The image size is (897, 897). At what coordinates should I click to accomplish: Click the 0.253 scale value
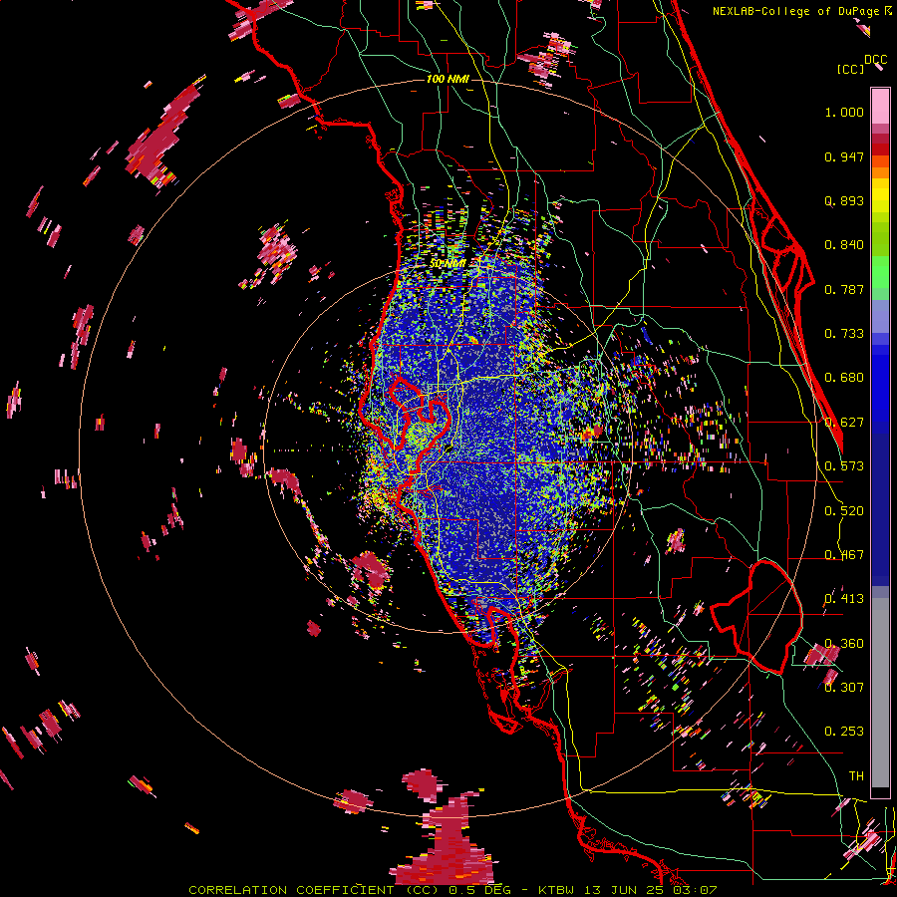click(844, 732)
